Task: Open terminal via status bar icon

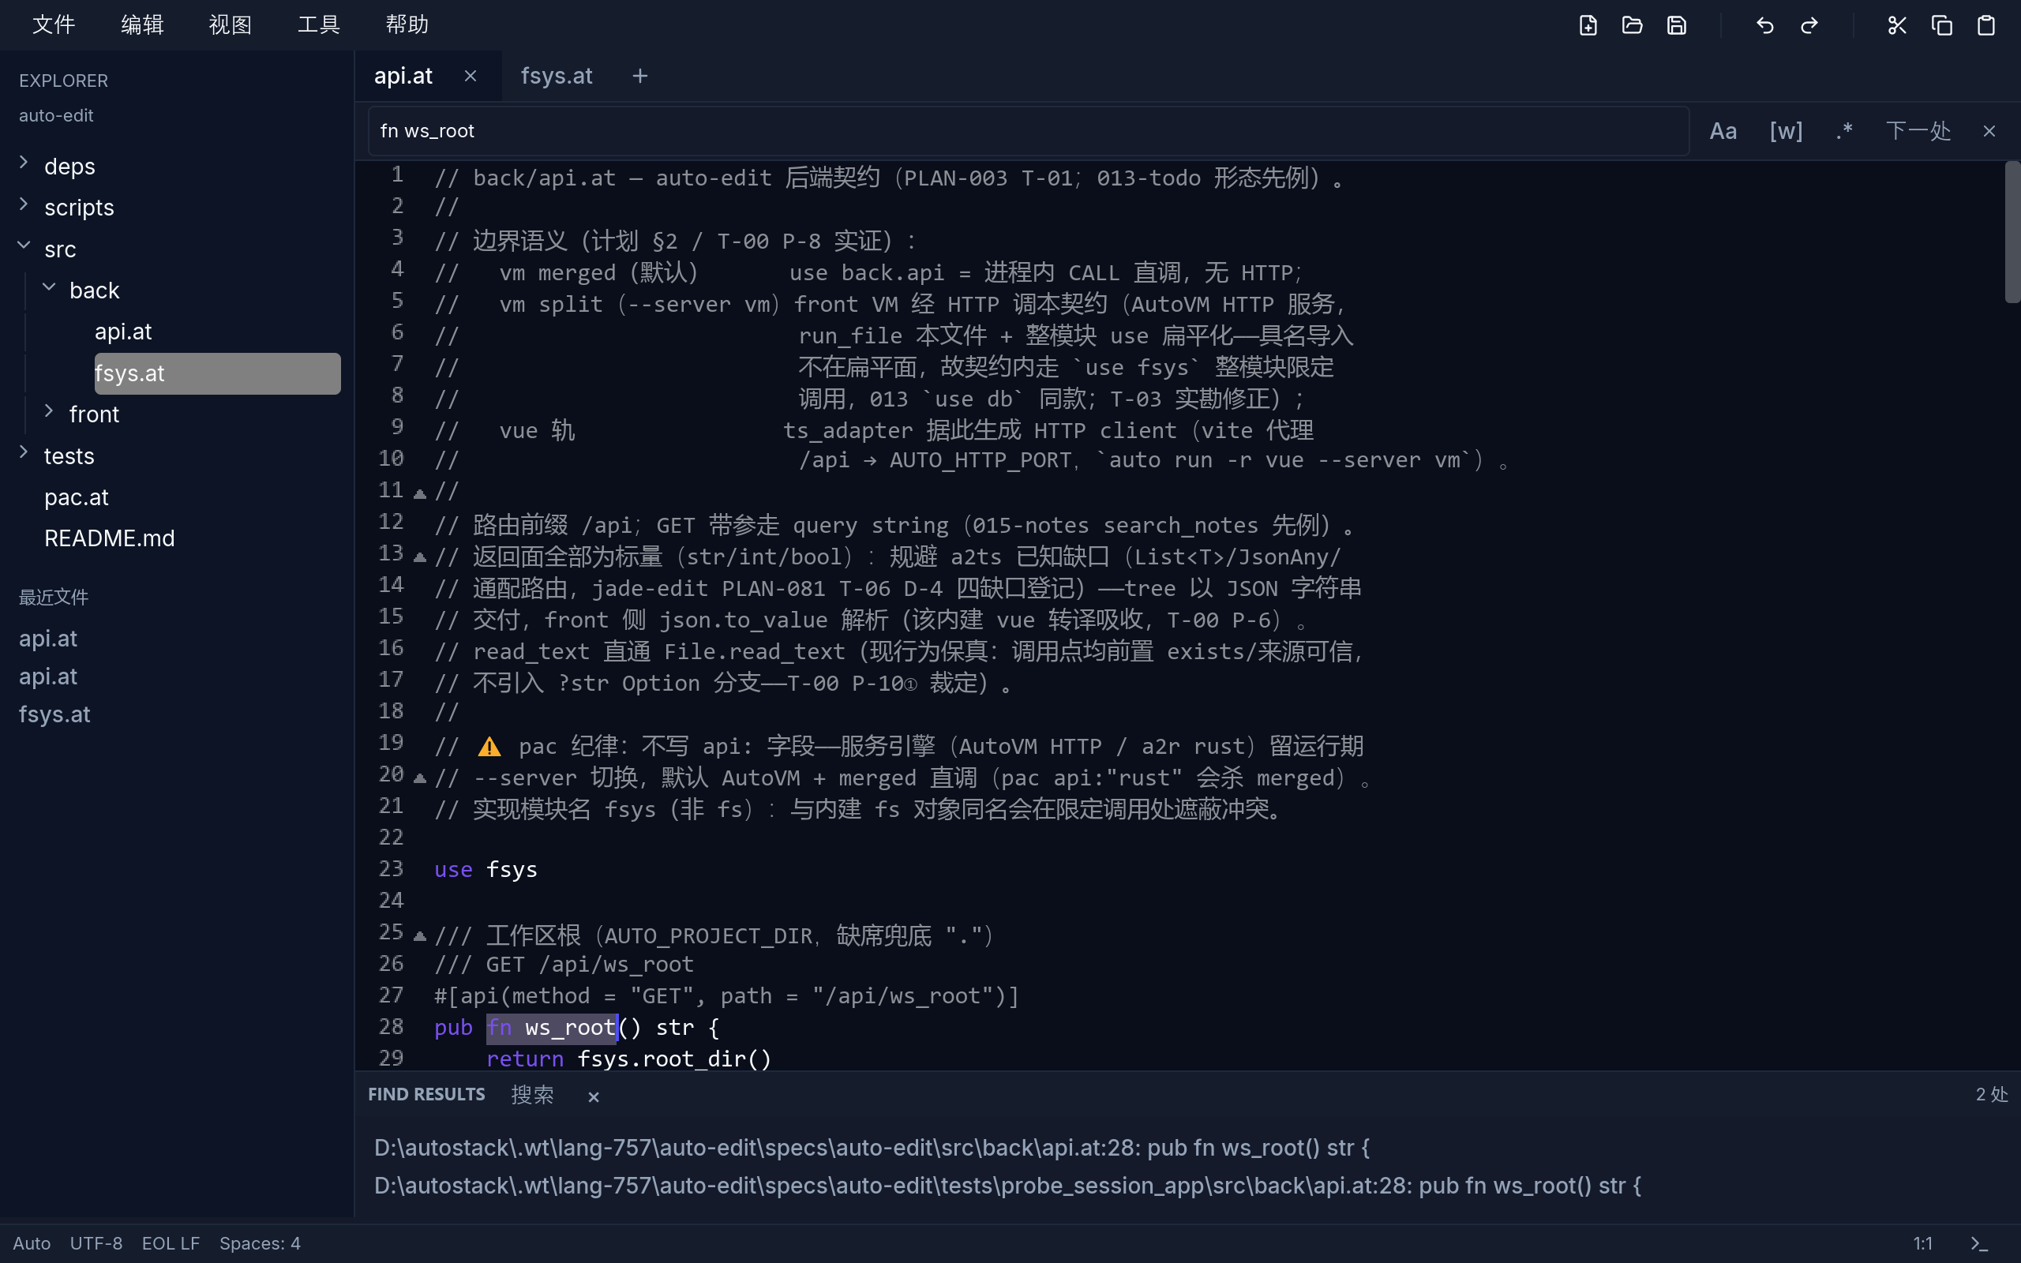Action: (x=1979, y=1243)
